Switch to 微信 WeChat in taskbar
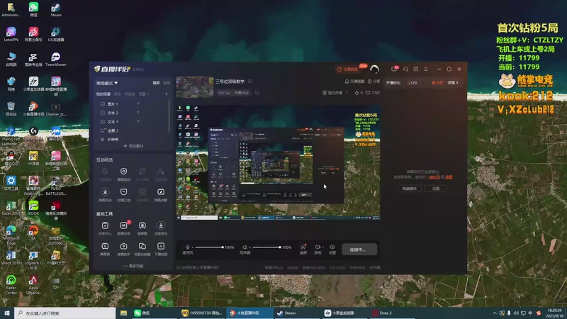The height and width of the screenshot is (319, 567). [154, 313]
